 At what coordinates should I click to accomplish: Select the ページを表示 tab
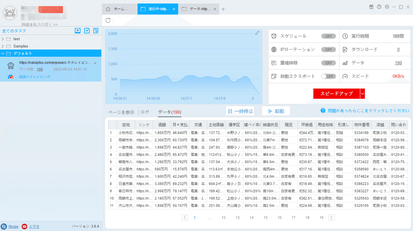pos(121,112)
